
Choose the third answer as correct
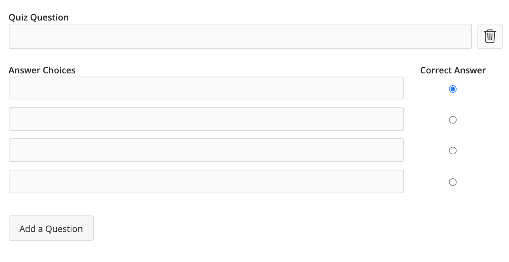[453, 151]
